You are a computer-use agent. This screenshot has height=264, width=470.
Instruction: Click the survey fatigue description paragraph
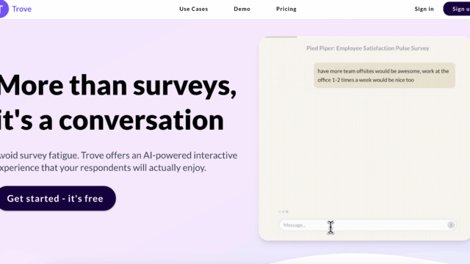click(x=118, y=161)
